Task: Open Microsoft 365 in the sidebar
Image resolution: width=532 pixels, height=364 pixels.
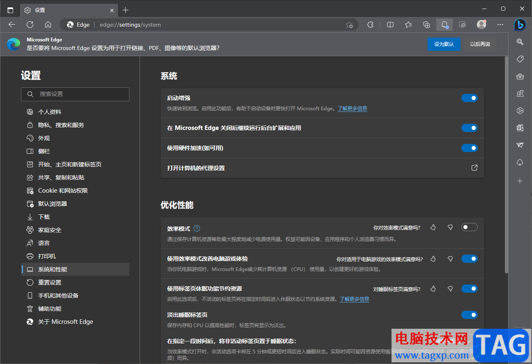Action: pyautogui.click(x=520, y=111)
